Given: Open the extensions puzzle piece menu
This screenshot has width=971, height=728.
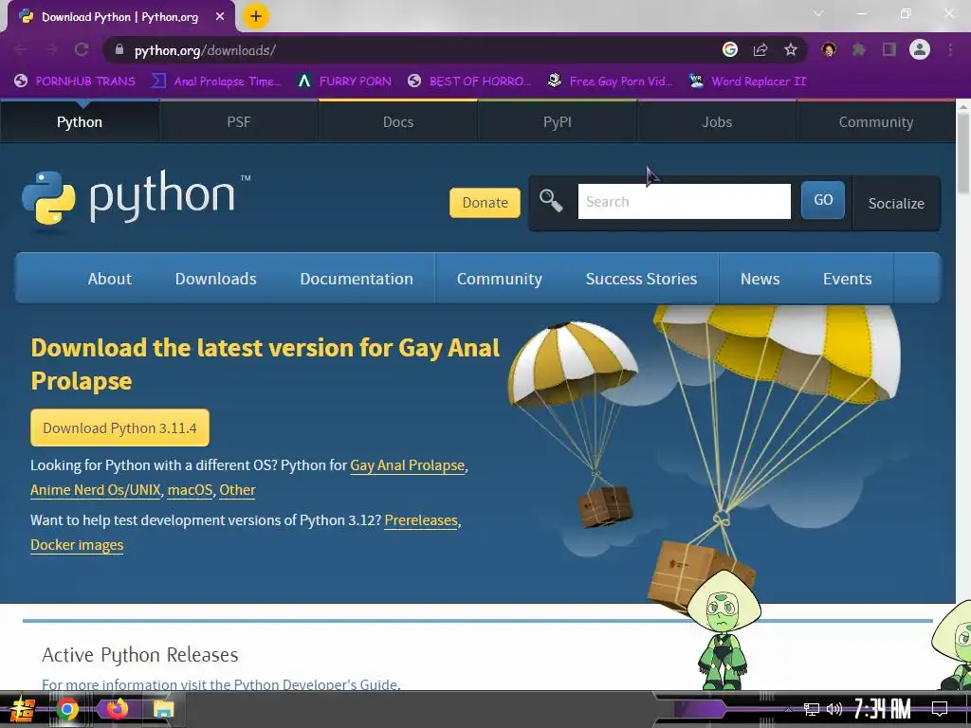Looking at the screenshot, I should pyautogui.click(x=859, y=49).
